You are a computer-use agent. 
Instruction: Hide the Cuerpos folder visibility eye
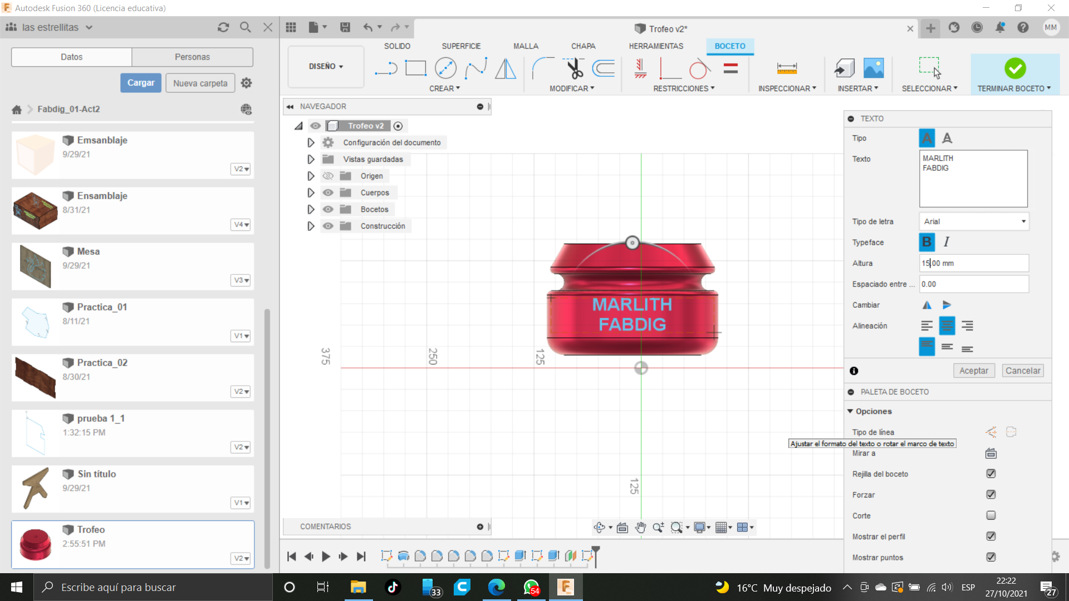(328, 193)
